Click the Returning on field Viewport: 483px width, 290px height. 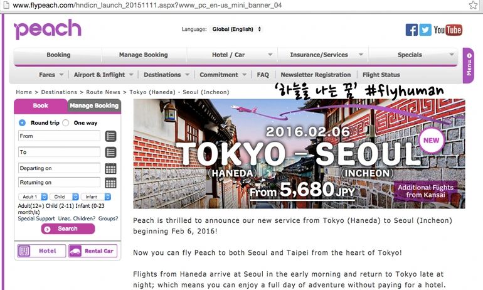(59, 183)
